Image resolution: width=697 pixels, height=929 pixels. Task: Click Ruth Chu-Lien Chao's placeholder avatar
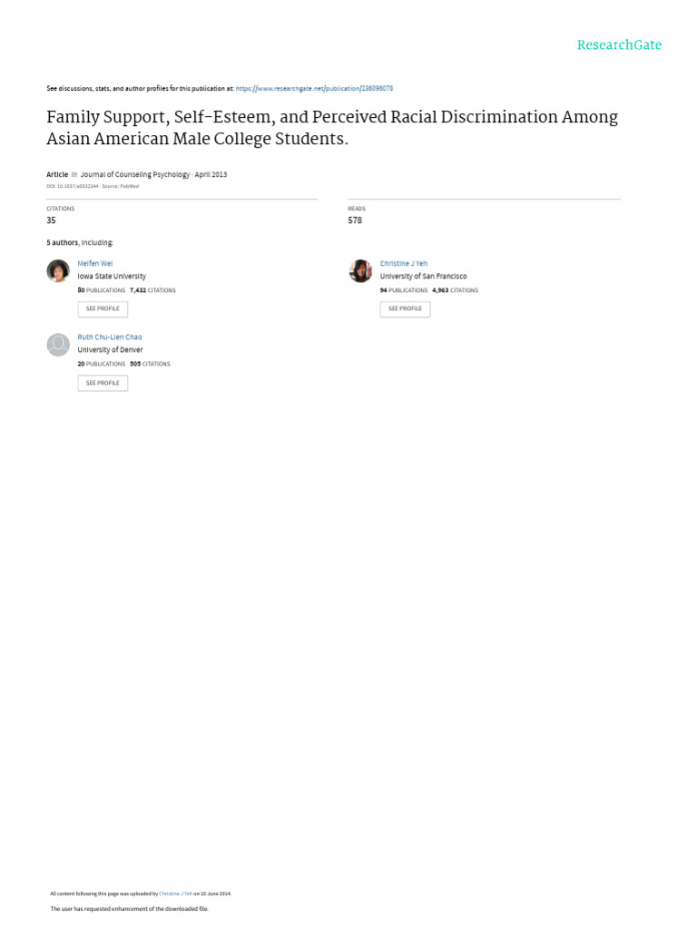[58, 345]
